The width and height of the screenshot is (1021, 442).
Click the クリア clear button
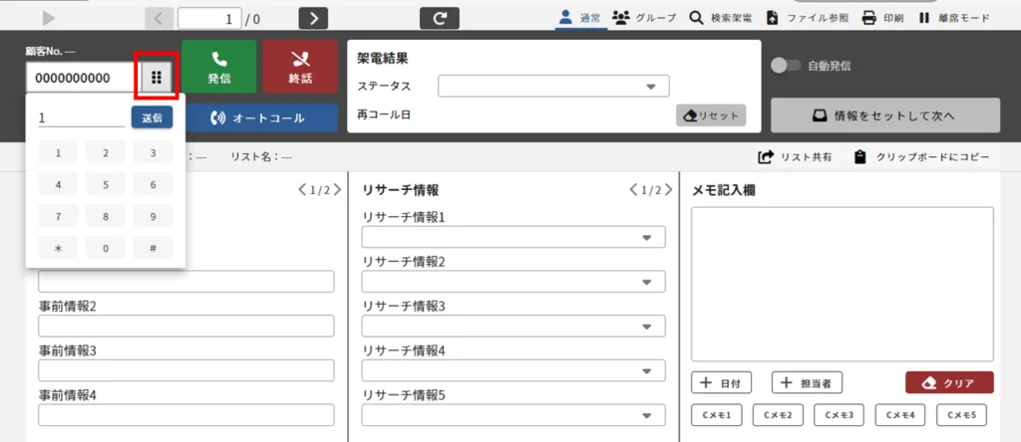click(949, 383)
